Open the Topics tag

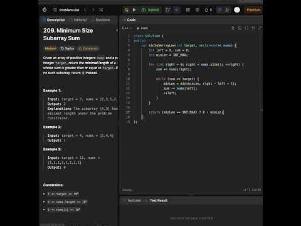[x=67, y=48]
